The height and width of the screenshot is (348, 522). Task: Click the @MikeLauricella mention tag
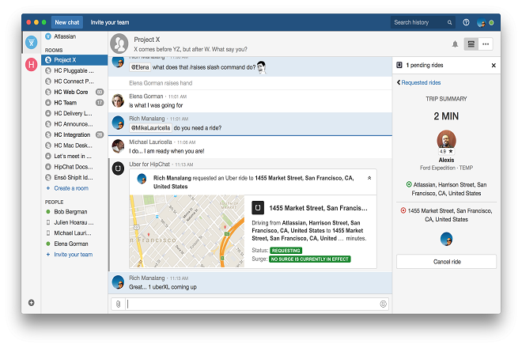coord(150,128)
